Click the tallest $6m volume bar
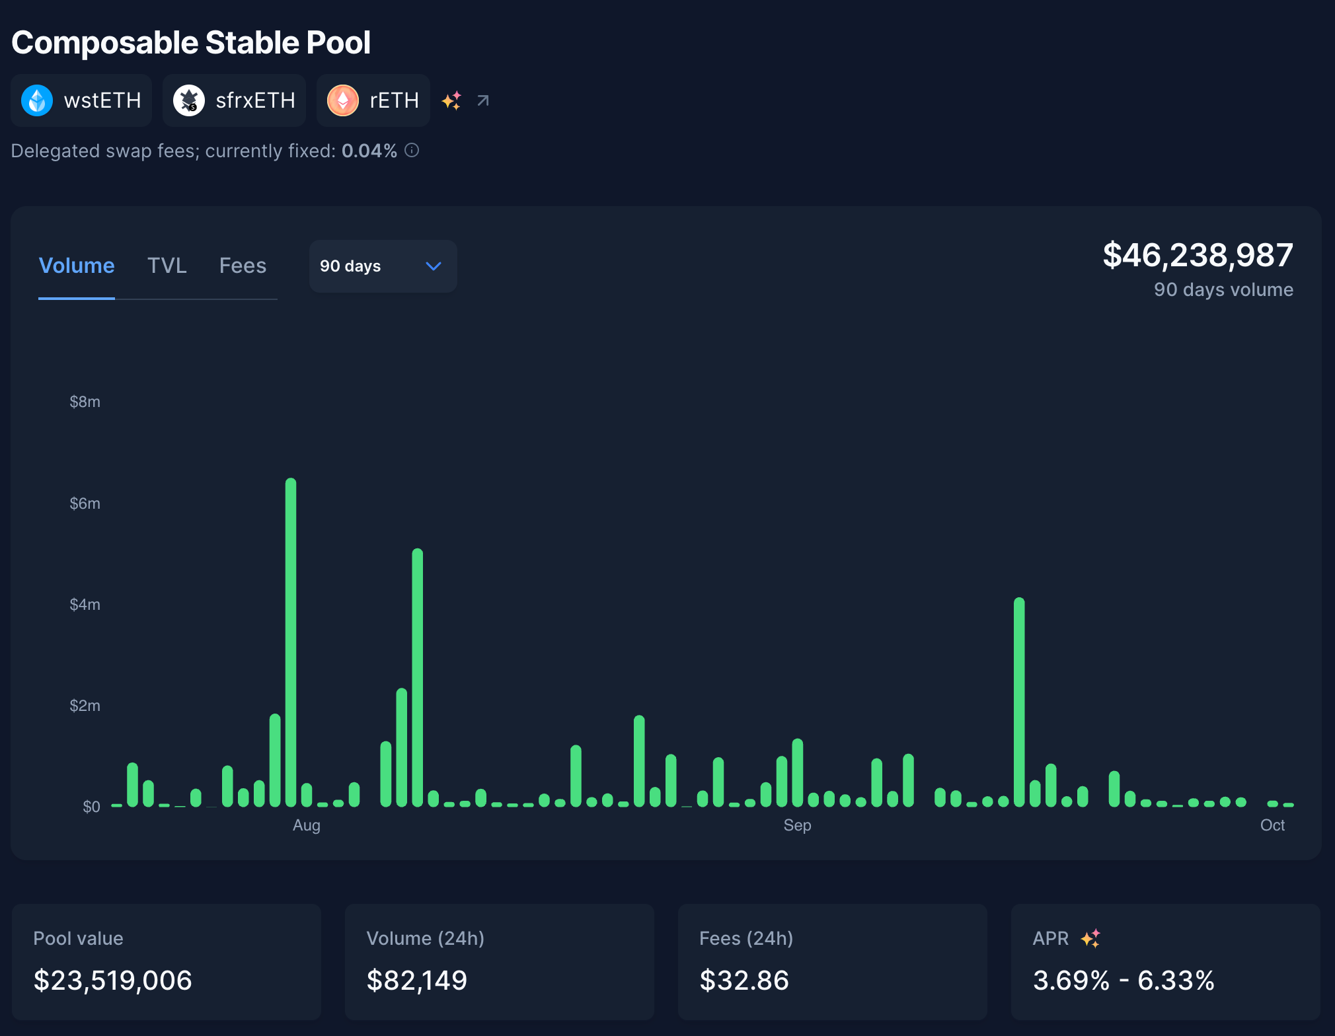This screenshot has width=1335, height=1036. [291, 641]
